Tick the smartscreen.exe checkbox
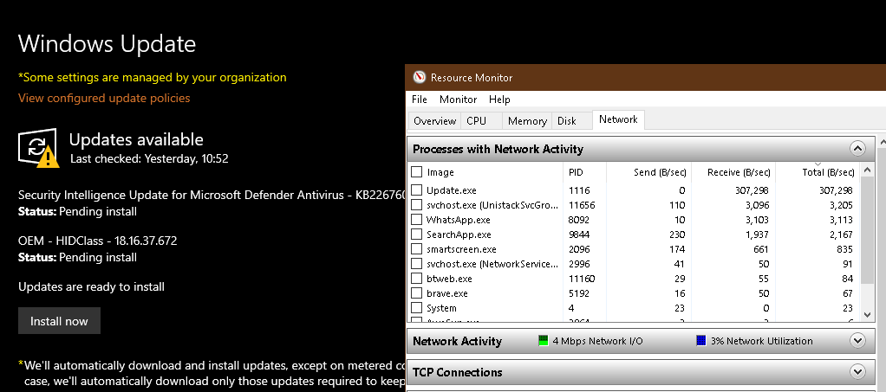Viewport: 886px width, 392px height. click(416, 248)
